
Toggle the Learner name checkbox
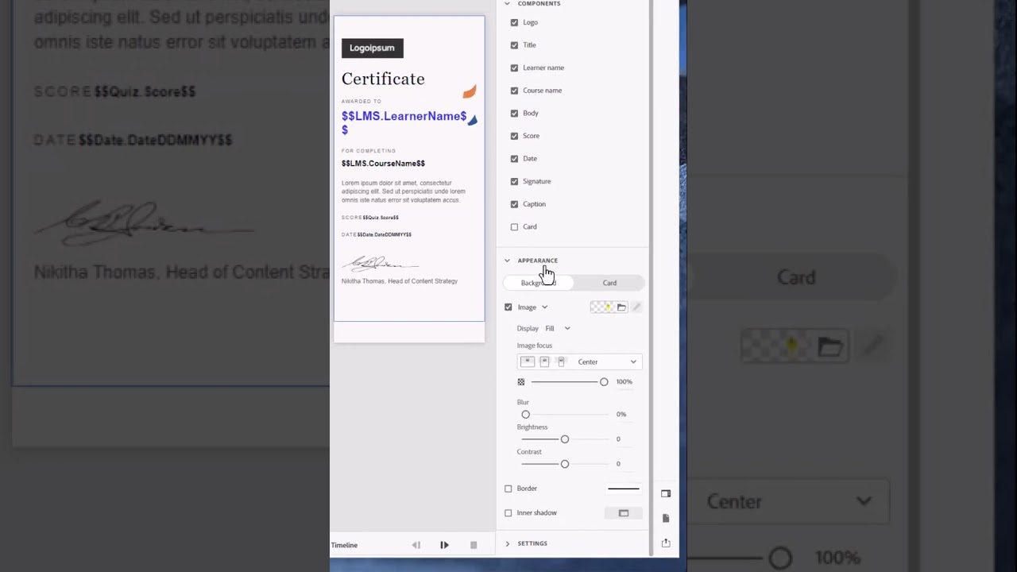[514, 68]
